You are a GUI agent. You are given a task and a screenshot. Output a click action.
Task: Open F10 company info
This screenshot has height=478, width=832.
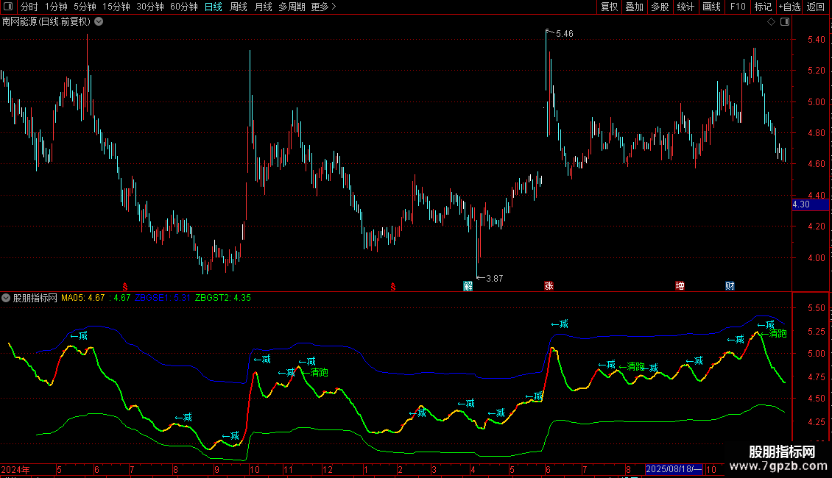point(738,7)
